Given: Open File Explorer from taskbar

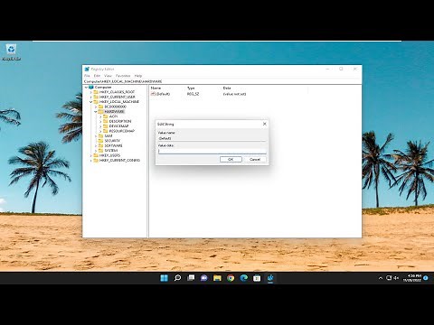Looking at the screenshot, I should [x=217, y=278].
